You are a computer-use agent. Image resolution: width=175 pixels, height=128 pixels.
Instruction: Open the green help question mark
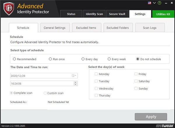pos(159,3)
